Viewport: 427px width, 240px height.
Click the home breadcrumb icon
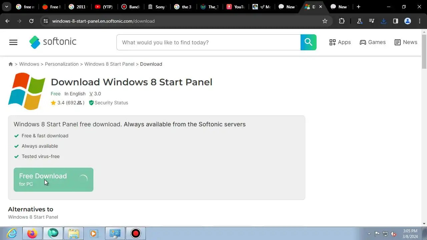point(11,64)
